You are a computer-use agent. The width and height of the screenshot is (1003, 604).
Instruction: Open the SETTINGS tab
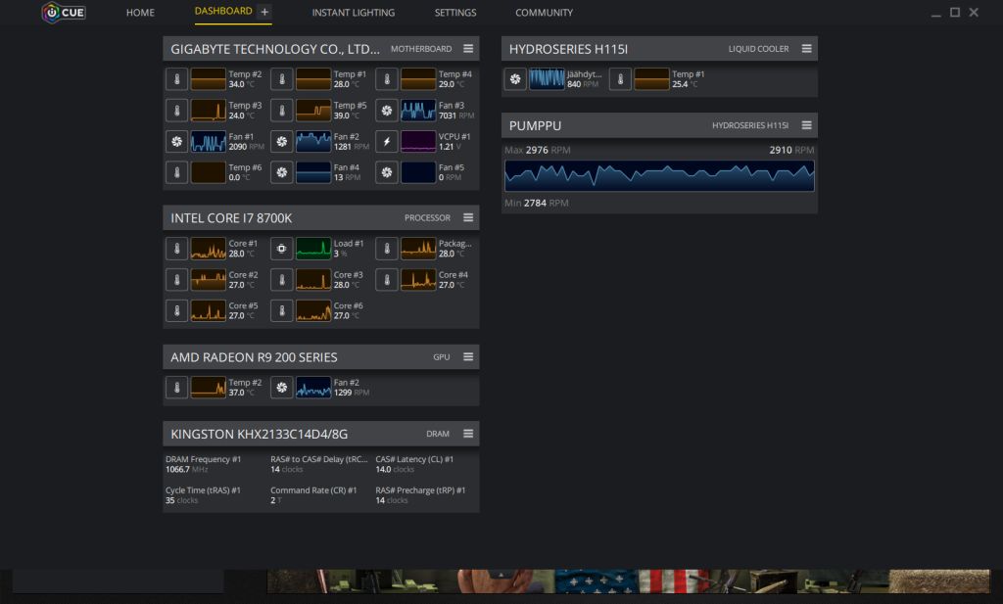[x=455, y=12]
